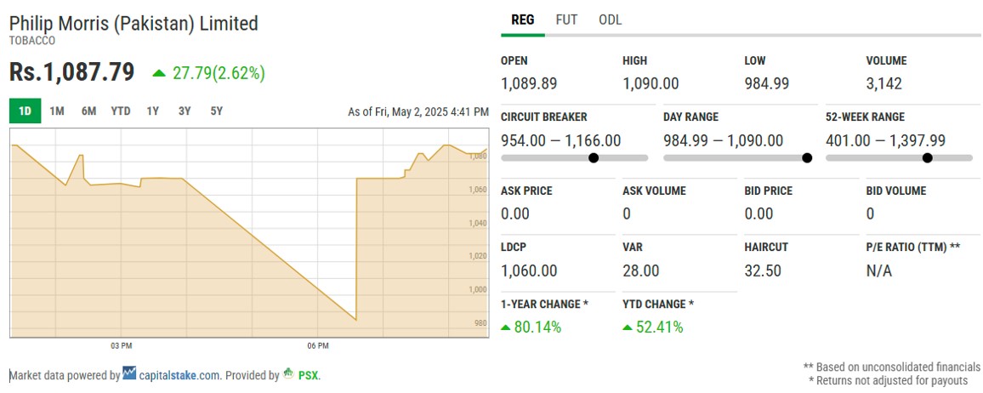Click the chart's lowest point near 980
The width and height of the screenshot is (983, 393).
[x=355, y=320]
